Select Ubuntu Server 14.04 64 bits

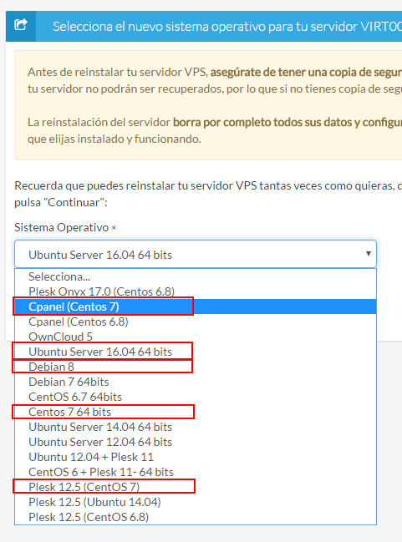tap(195, 427)
